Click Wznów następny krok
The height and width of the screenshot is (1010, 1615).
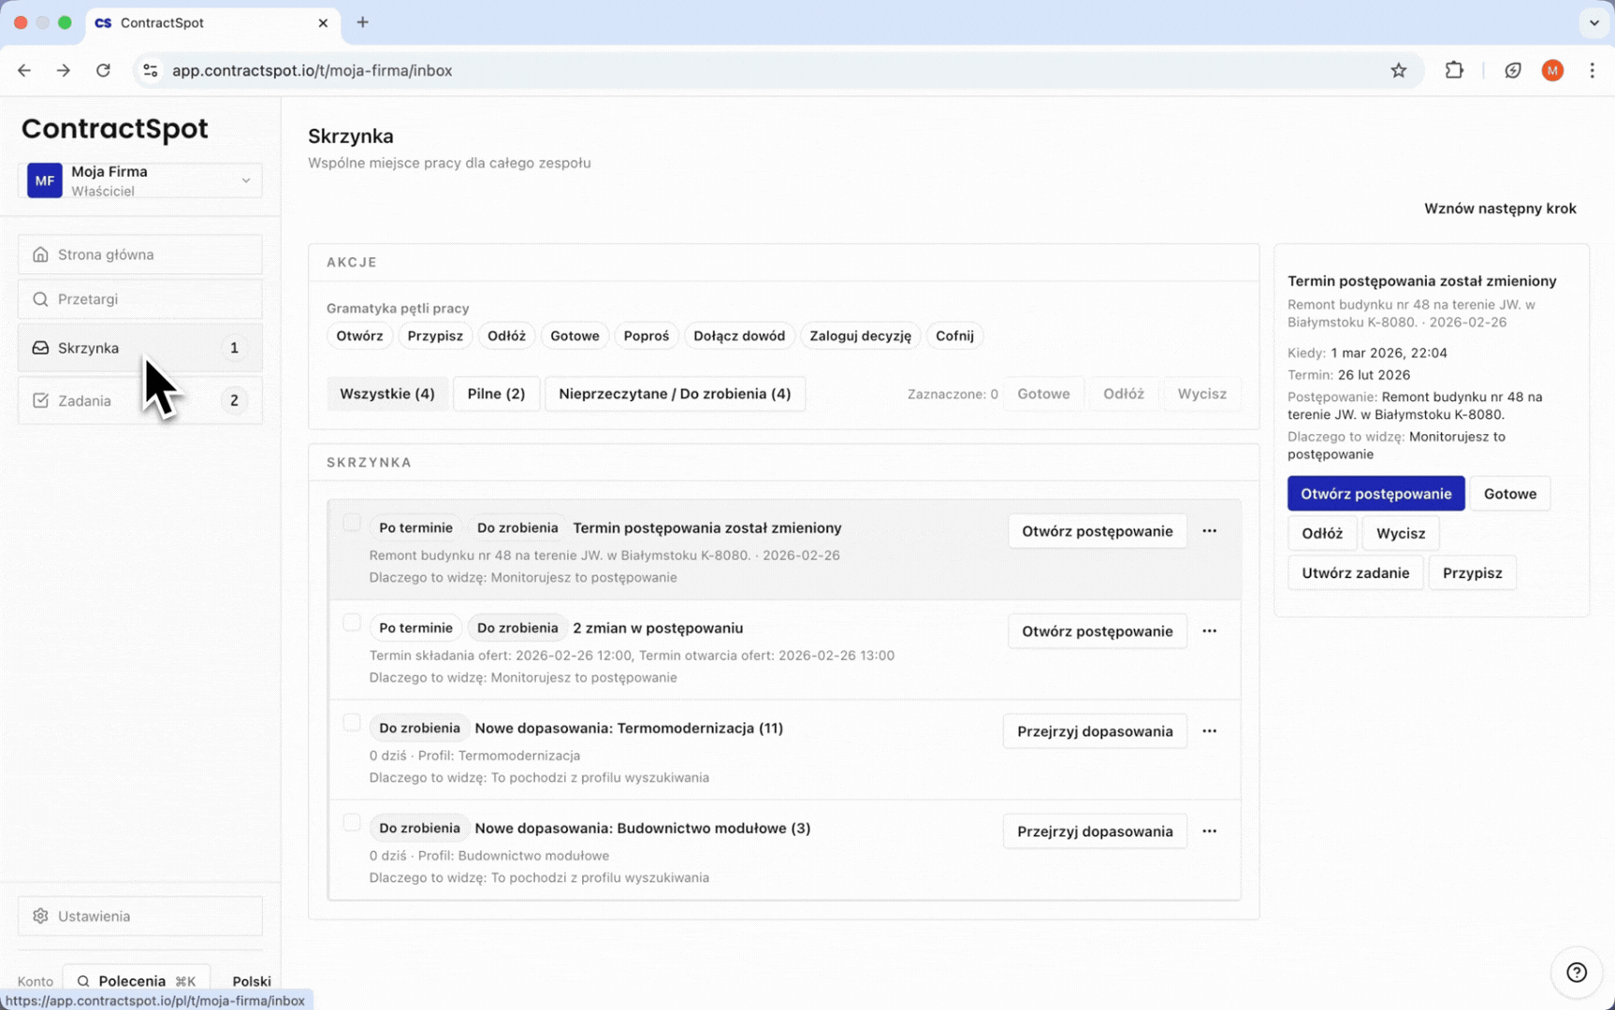1500,209
